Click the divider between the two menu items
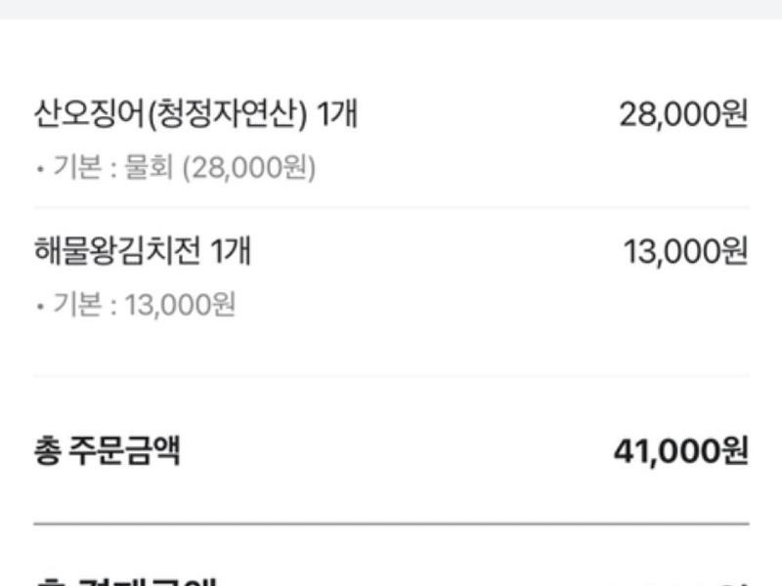 pyautogui.click(x=391, y=207)
